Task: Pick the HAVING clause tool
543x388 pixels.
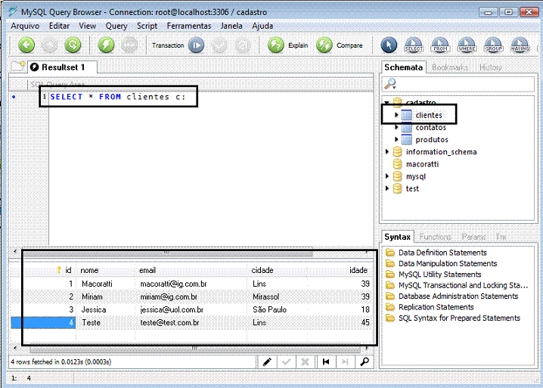Action: pyautogui.click(x=520, y=45)
